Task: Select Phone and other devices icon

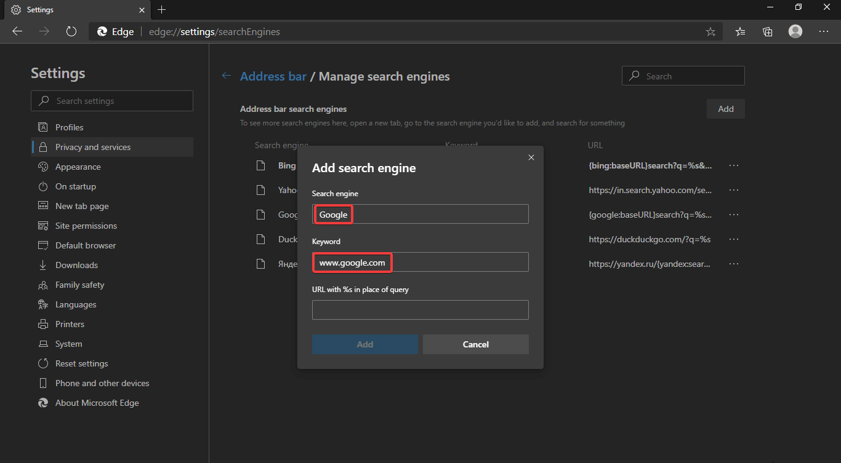Action: pyautogui.click(x=43, y=383)
